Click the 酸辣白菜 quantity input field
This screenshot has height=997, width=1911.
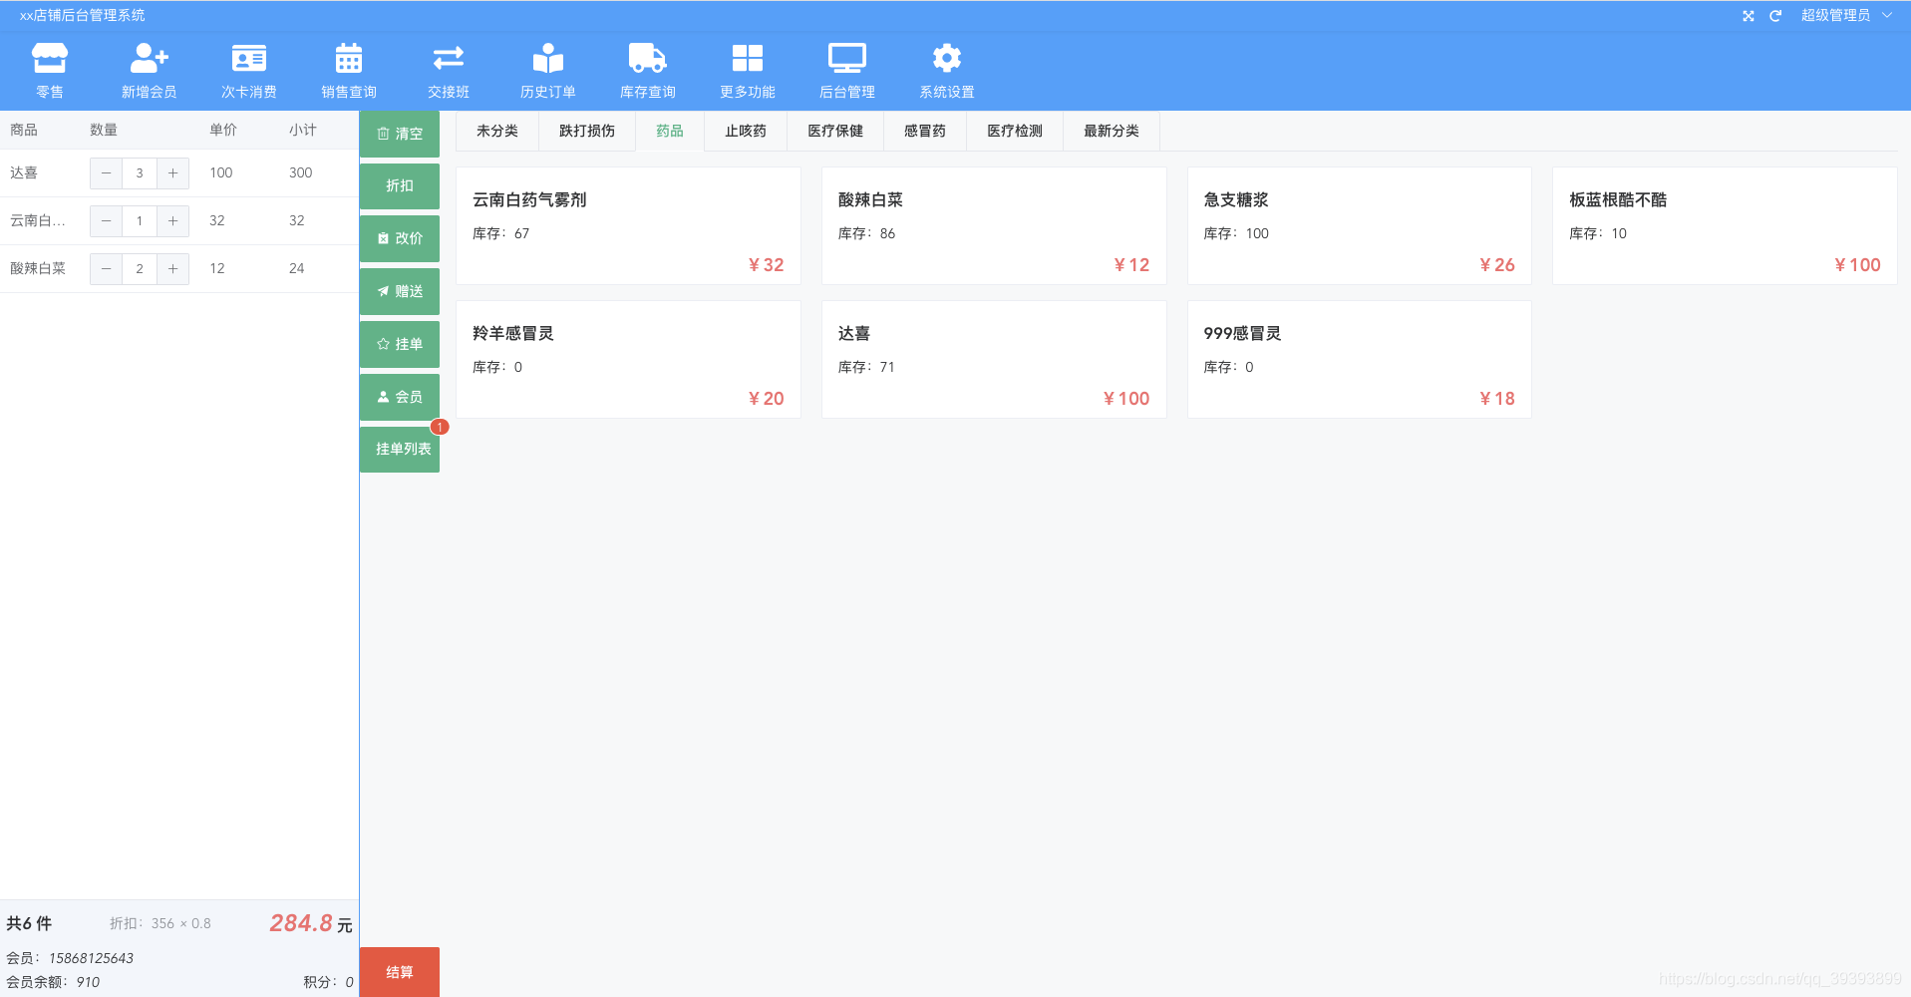(140, 268)
